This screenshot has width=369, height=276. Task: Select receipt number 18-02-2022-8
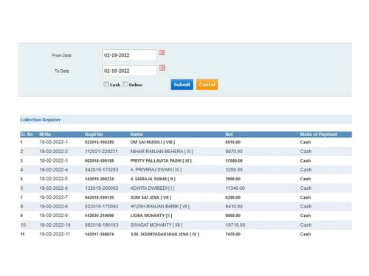(x=54, y=206)
